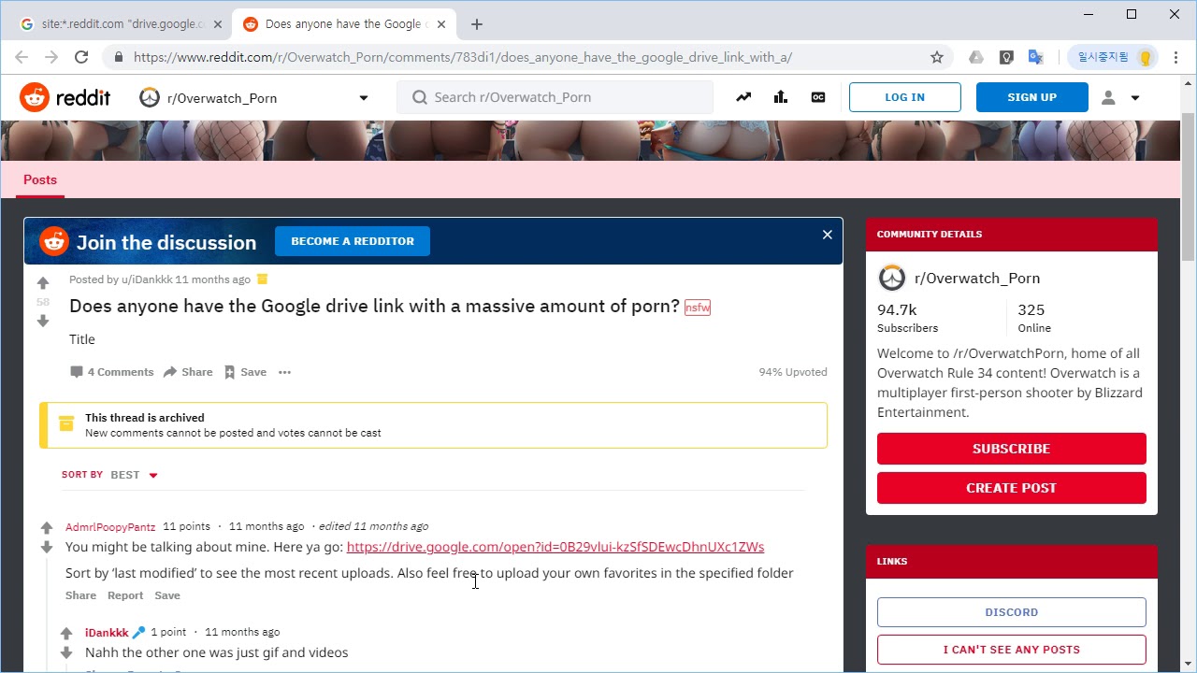Click the SUBSCRIBE button
The width and height of the screenshot is (1197, 673).
pos(1011,449)
